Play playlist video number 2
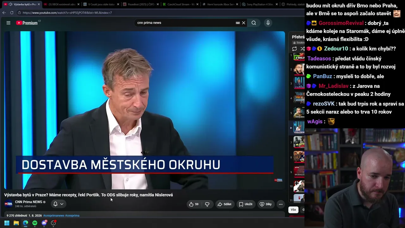Viewport: 405px width, 228px height. pyautogui.click(x=299, y=70)
